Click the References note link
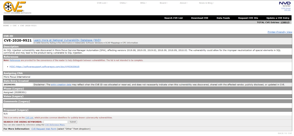Screen dimensions: 294x136 click(15, 60)
